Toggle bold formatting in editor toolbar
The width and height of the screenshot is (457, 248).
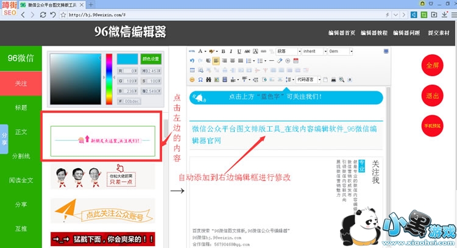click(x=223, y=51)
